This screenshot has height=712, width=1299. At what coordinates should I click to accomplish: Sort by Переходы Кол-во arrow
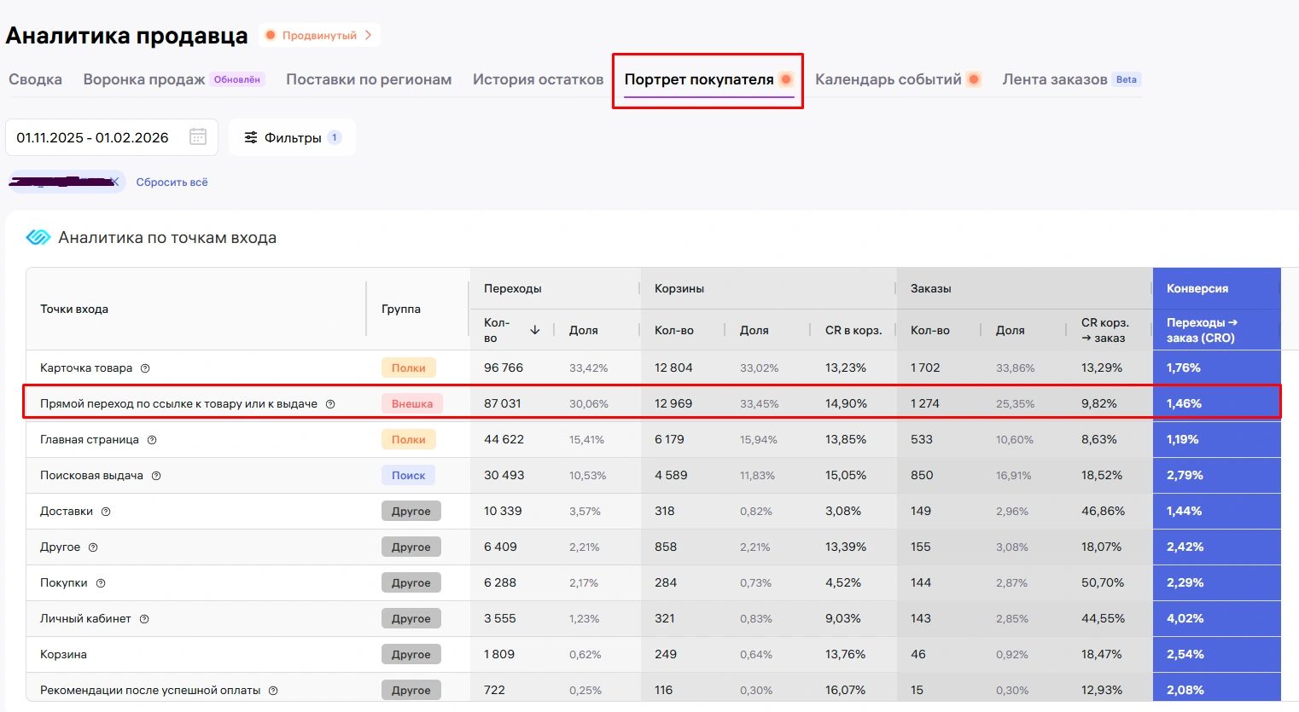tap(535, 330)
